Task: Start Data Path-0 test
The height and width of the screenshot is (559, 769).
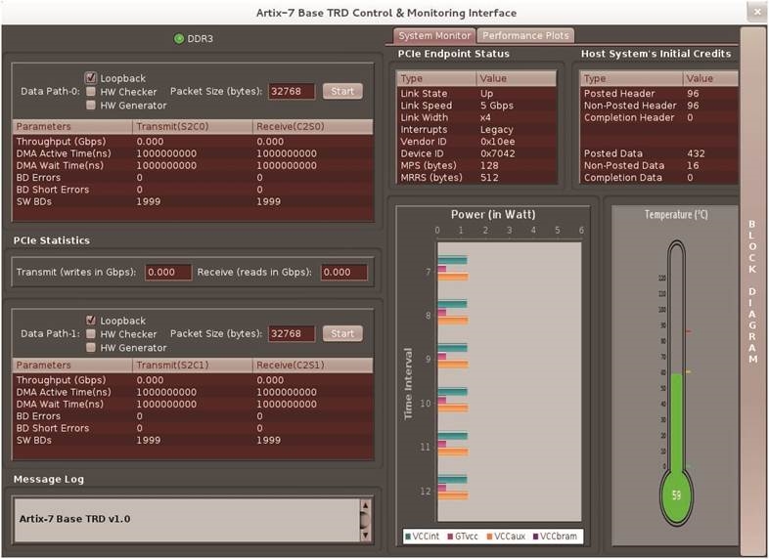Action: [342, 91]
